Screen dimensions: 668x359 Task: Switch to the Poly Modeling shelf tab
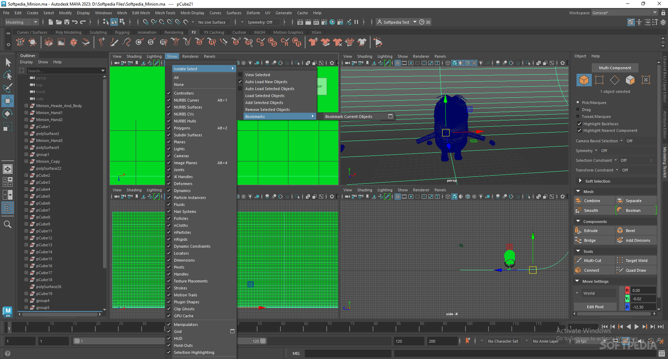tap(68, 32)
